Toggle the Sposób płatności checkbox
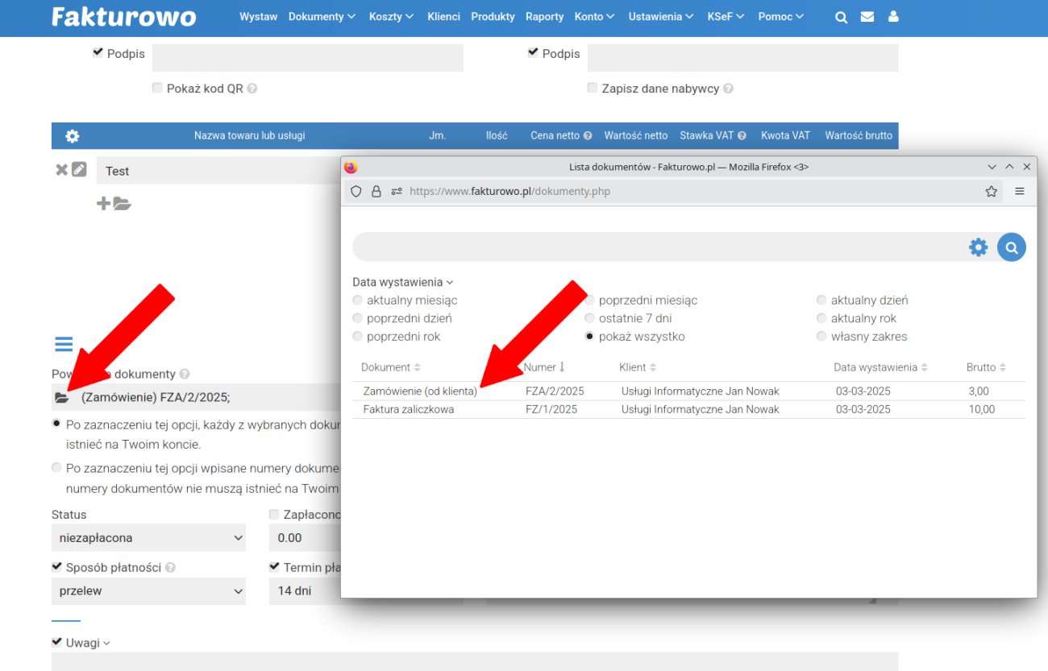The width and height of the screenshot is (1048, 671). (x=57, y=566)
